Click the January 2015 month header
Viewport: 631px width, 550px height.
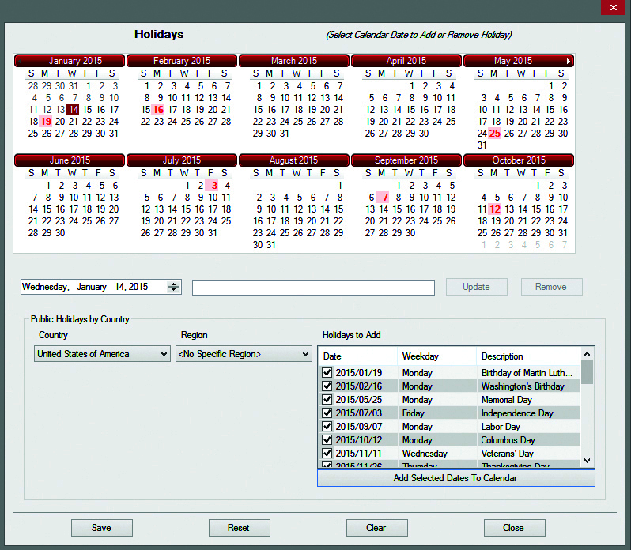[x=70, y=61]
